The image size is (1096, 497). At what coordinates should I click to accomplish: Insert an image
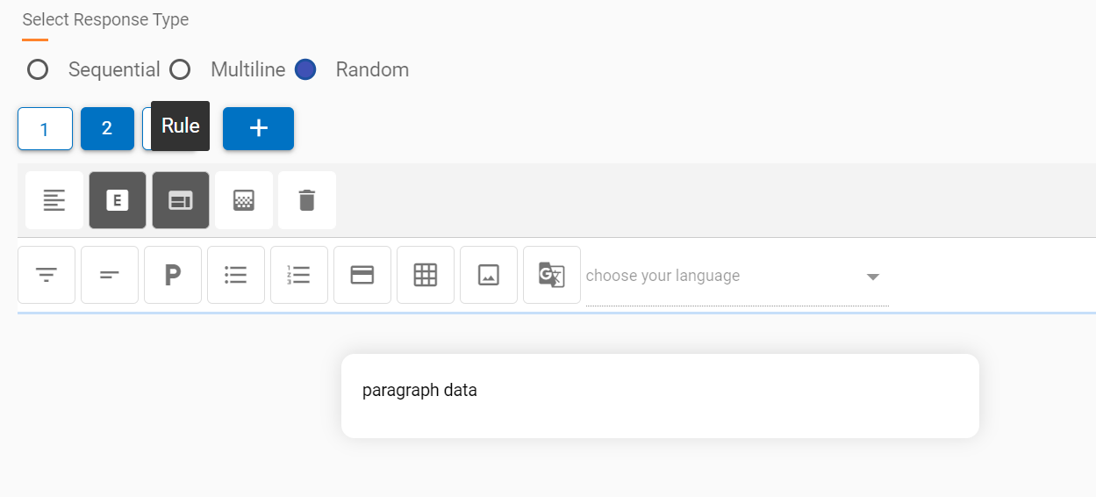489,275
